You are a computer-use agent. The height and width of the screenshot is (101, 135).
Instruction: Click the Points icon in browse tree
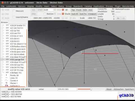coord(6,75)
